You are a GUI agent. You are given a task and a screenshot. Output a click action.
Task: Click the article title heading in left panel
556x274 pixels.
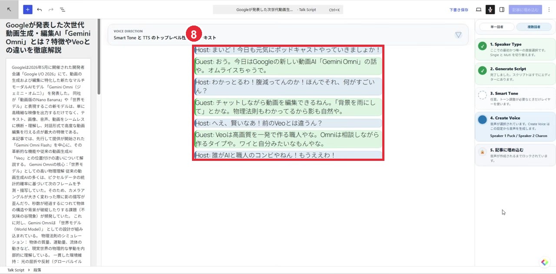click(x=48, y=38)
